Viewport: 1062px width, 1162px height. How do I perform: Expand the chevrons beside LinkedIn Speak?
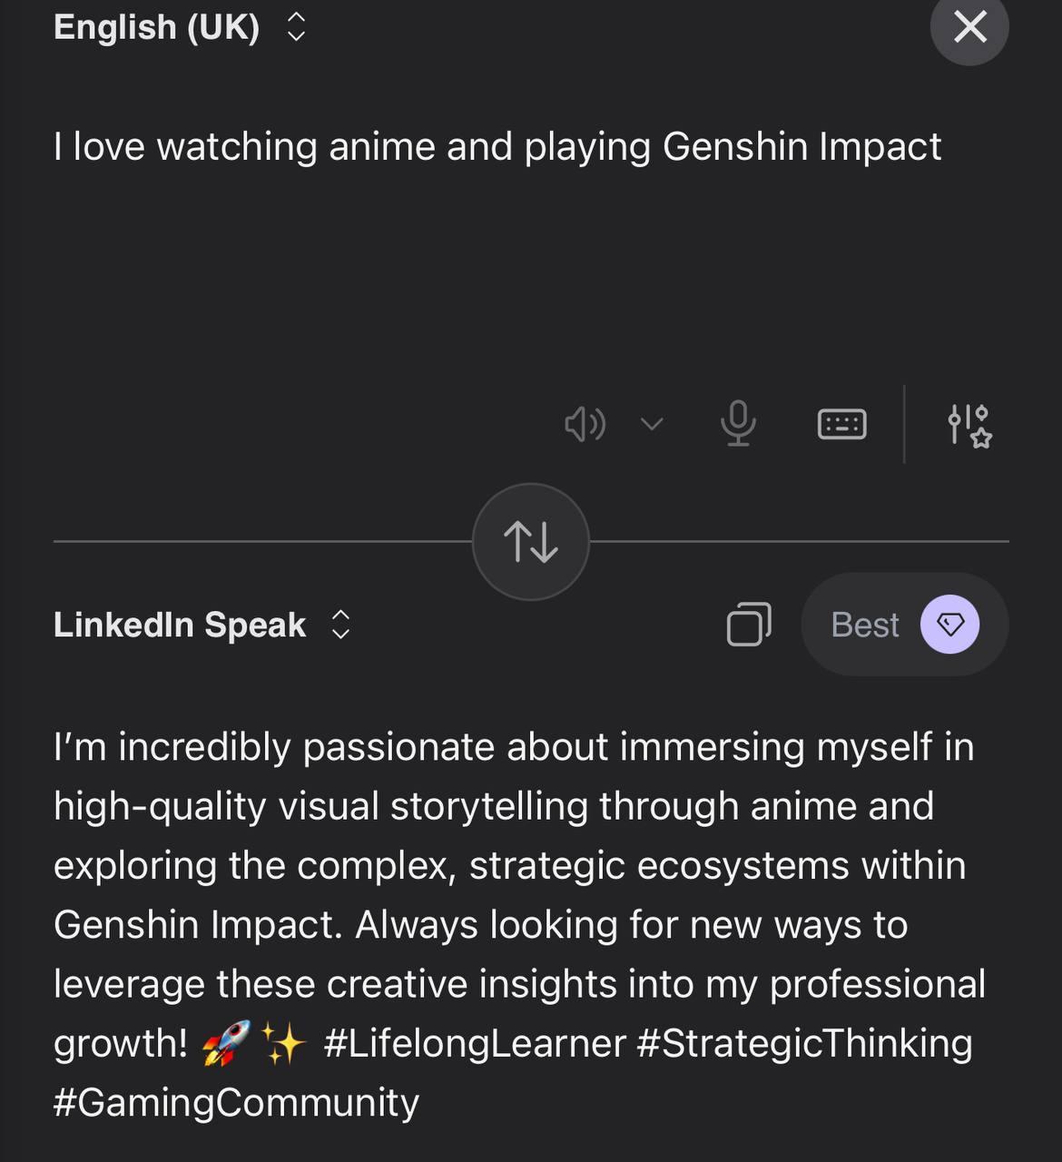pyautogui.click(x=340, y=625)
